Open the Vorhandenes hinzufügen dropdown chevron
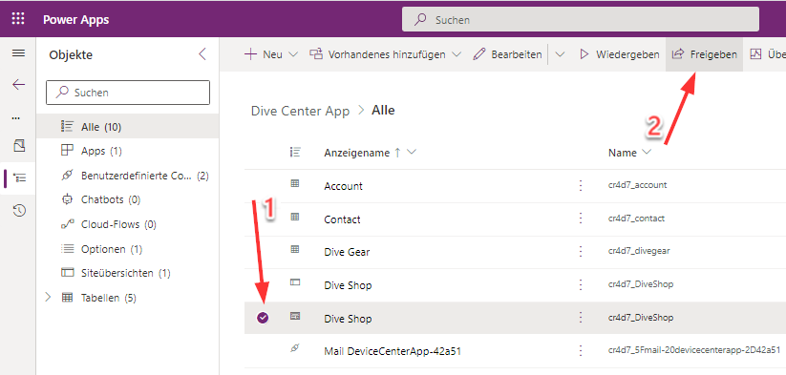786x375 pixels. tap(457, 54)
